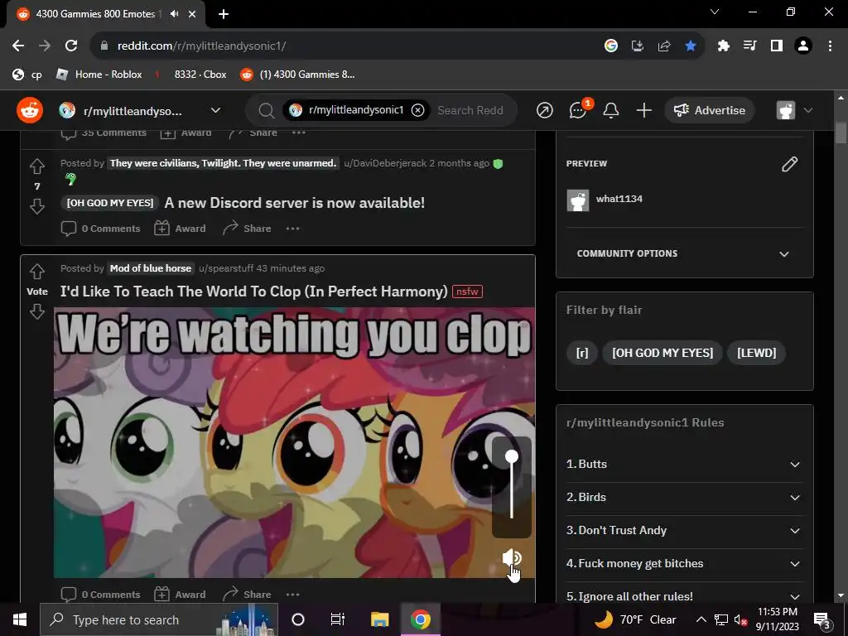
Task: Open 0 Comments on the video post
Action: pos(100,595)
